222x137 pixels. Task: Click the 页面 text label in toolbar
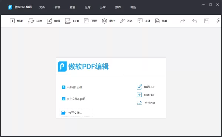[94, 21]
